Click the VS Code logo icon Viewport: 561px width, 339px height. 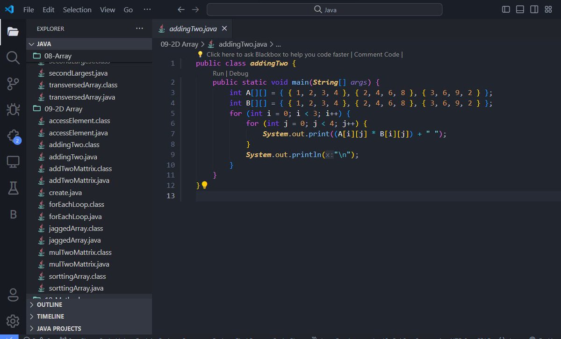coord(10,9)
